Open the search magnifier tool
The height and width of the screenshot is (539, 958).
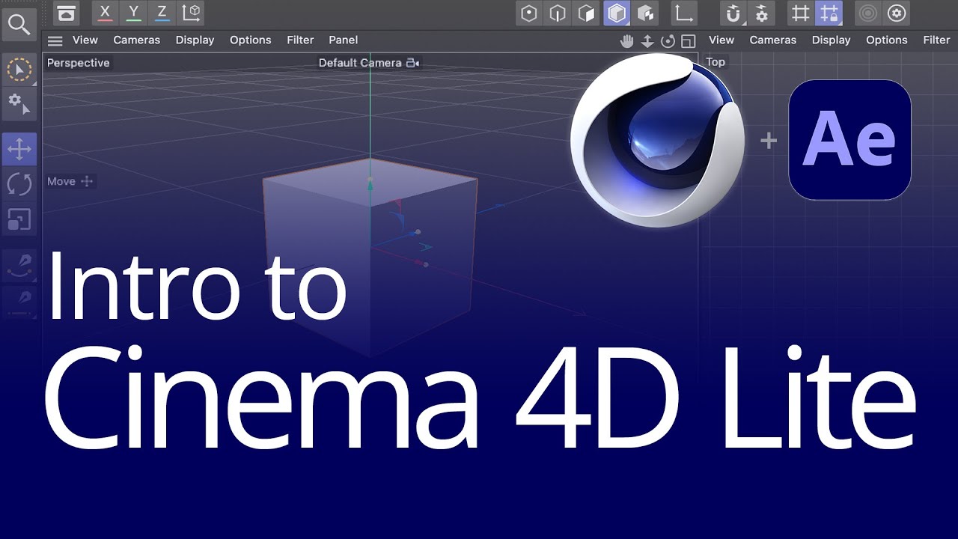[x=19, y=25]
